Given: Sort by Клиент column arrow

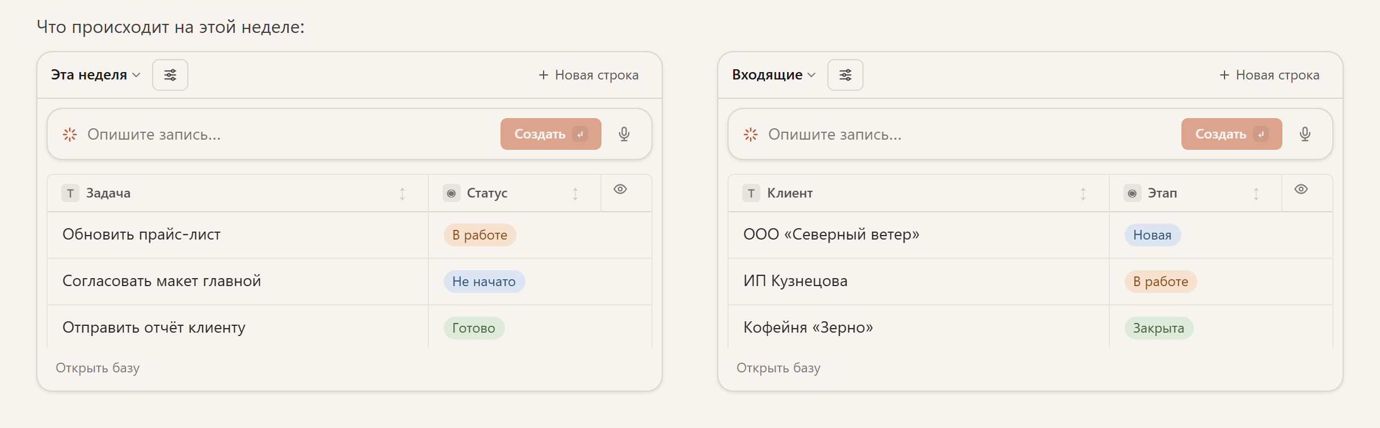Looking at the screenshot, I should point(1083,194).
